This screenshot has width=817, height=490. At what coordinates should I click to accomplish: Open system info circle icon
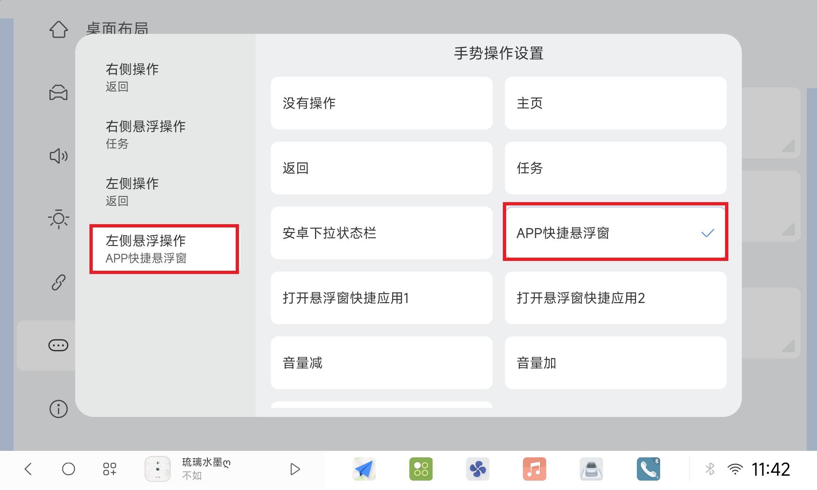click(x=58, y=409)
